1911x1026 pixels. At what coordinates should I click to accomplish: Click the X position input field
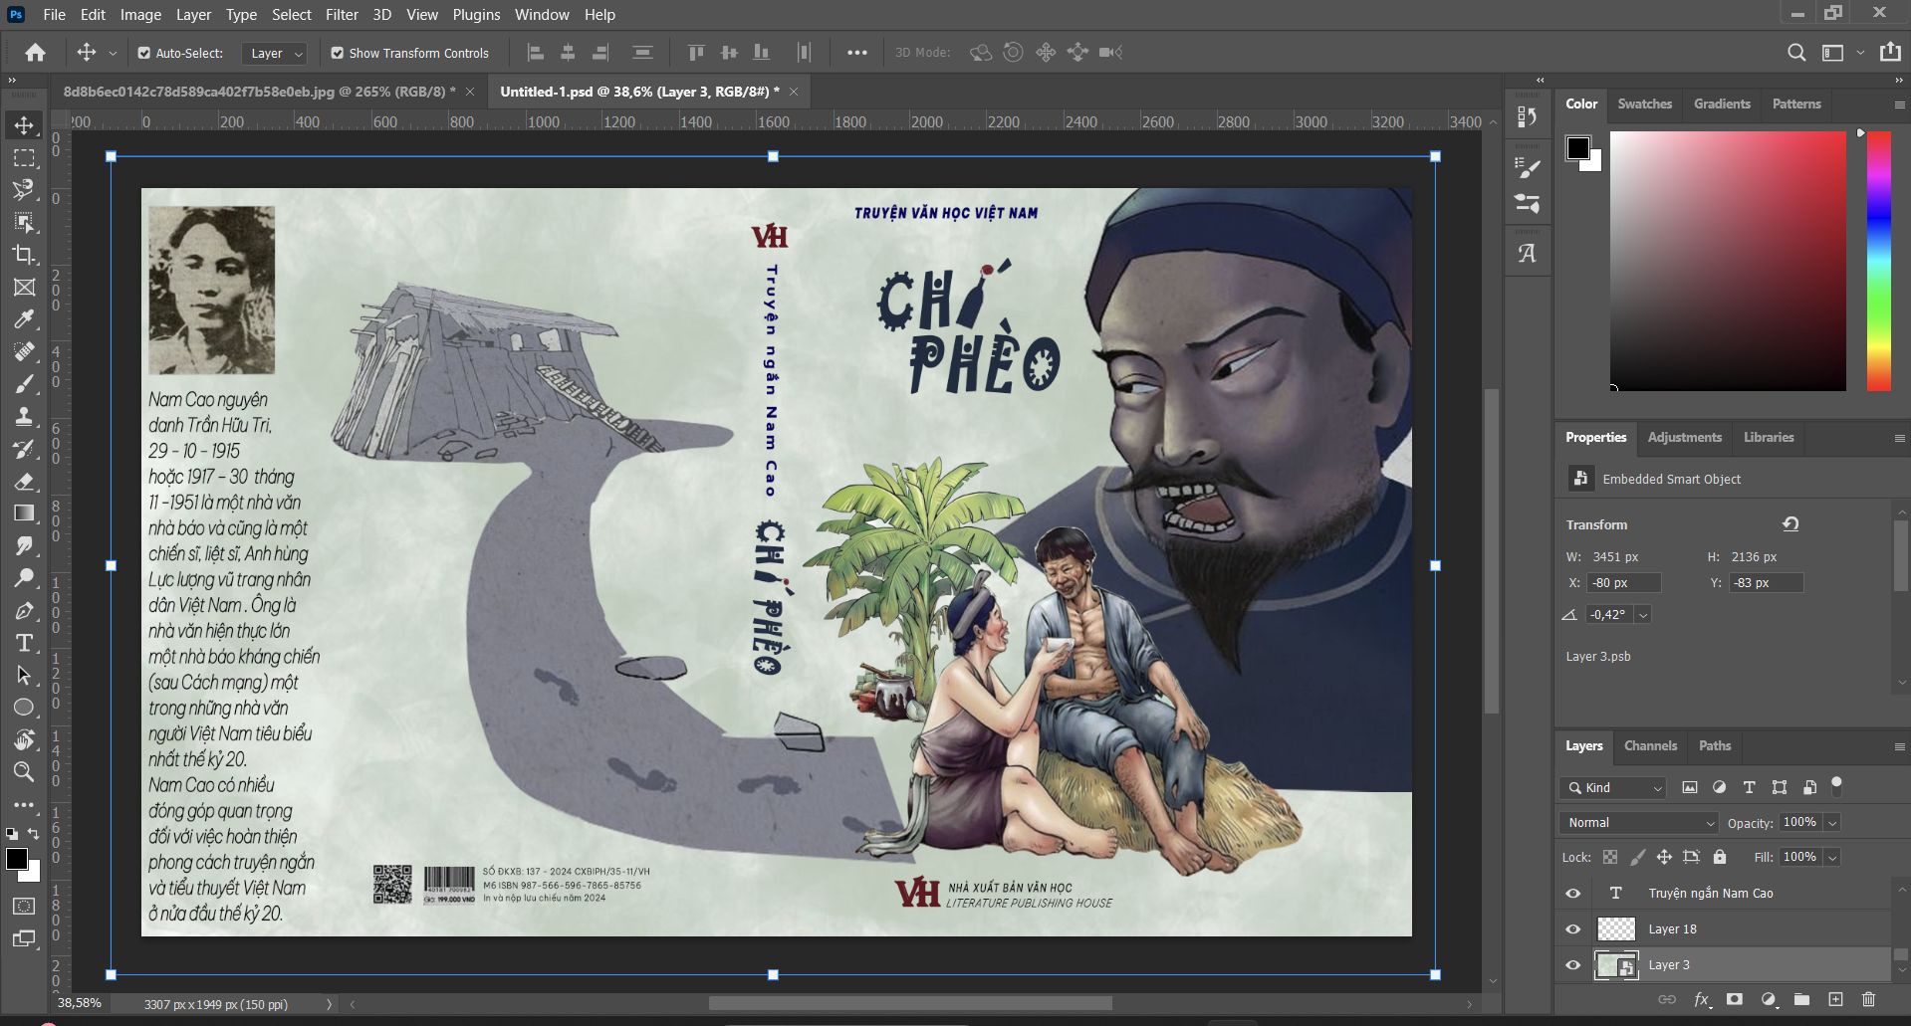pyautogui.click(x=1623, y=583)
